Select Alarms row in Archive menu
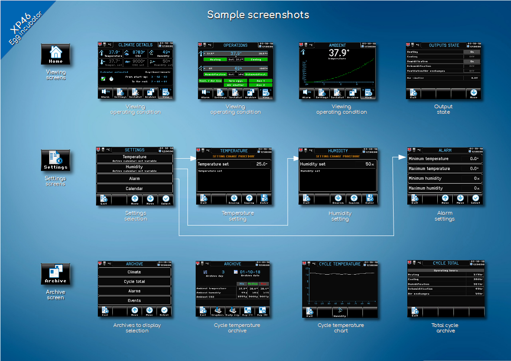The width and height of the screenshot is (511, 361). (134, 291)
